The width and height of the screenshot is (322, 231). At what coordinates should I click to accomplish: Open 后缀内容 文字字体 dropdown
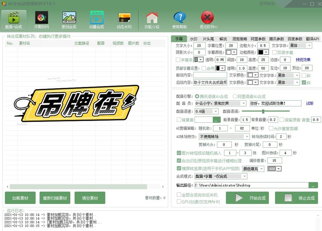(x=288, y=82)
